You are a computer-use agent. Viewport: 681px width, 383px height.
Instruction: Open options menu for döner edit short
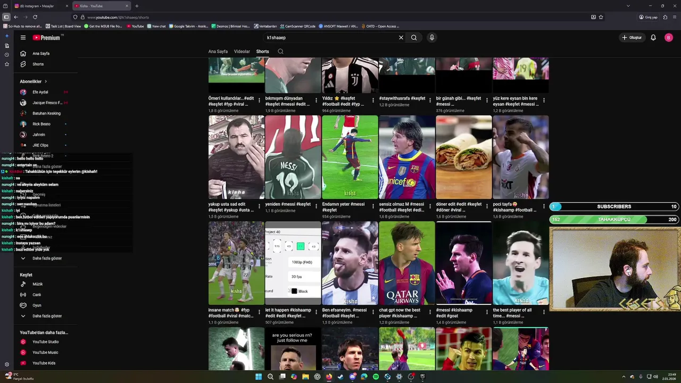click(x=487, y=206)
